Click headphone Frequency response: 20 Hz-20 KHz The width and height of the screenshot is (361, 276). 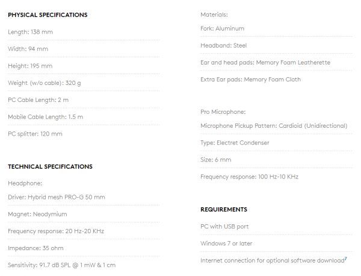(56, 231)
